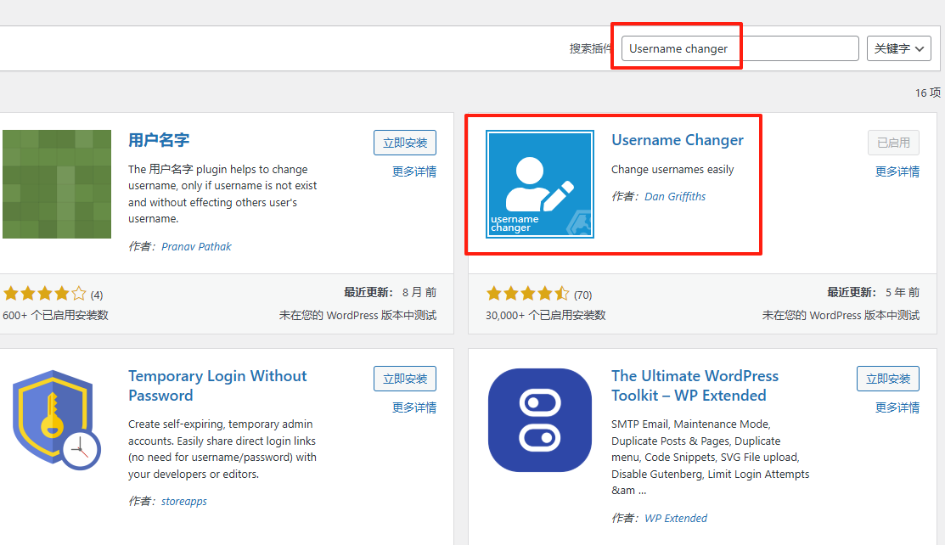
Task: Open The Ultimate WordPress Toolkit title link
Action: [x=695, y=386]
